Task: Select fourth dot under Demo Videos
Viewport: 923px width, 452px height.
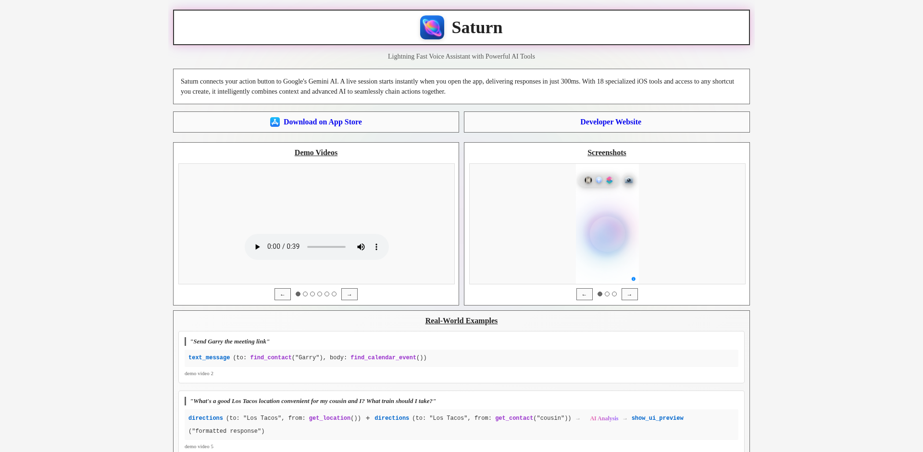Action: 320,294
